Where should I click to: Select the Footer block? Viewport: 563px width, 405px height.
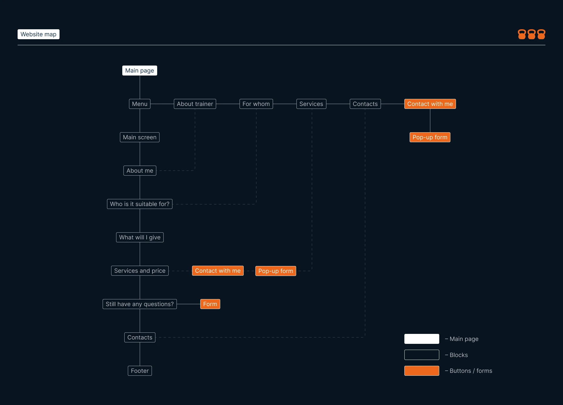coord(140,371)
